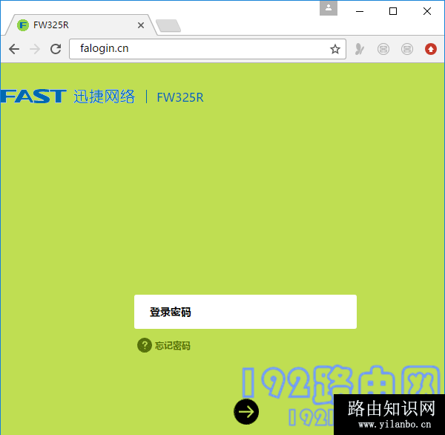
Task: Focus the 登录密码 password input field
Action: (245, 312)
